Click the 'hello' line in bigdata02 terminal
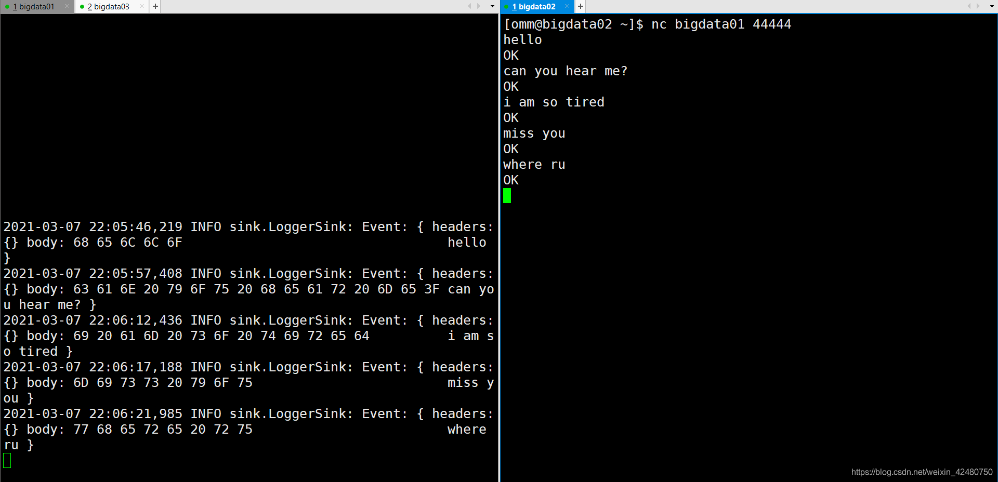This screenshot has width=998, height=482. tap(522, 40)
